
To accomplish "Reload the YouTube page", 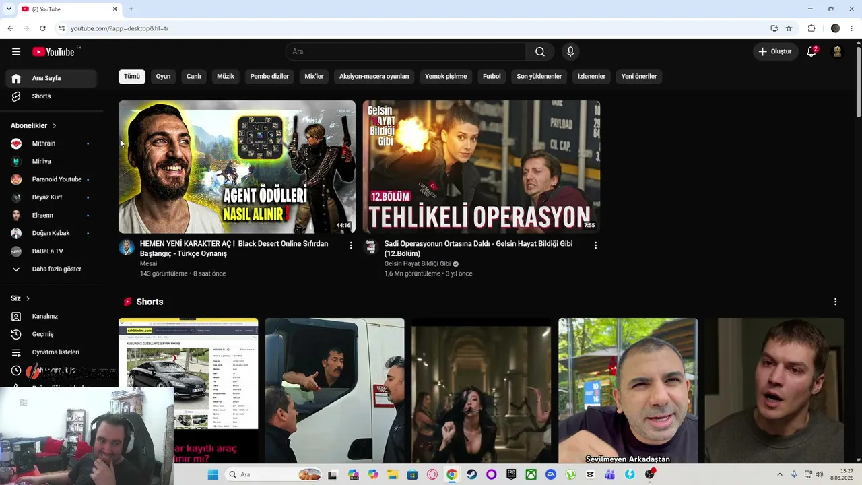I will tap(42, 28).
